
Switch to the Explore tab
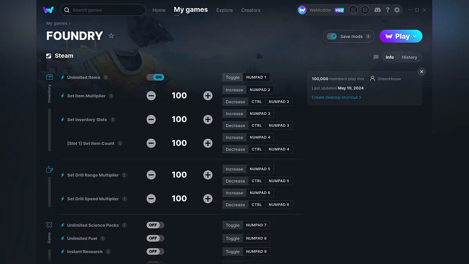[224, 10]
